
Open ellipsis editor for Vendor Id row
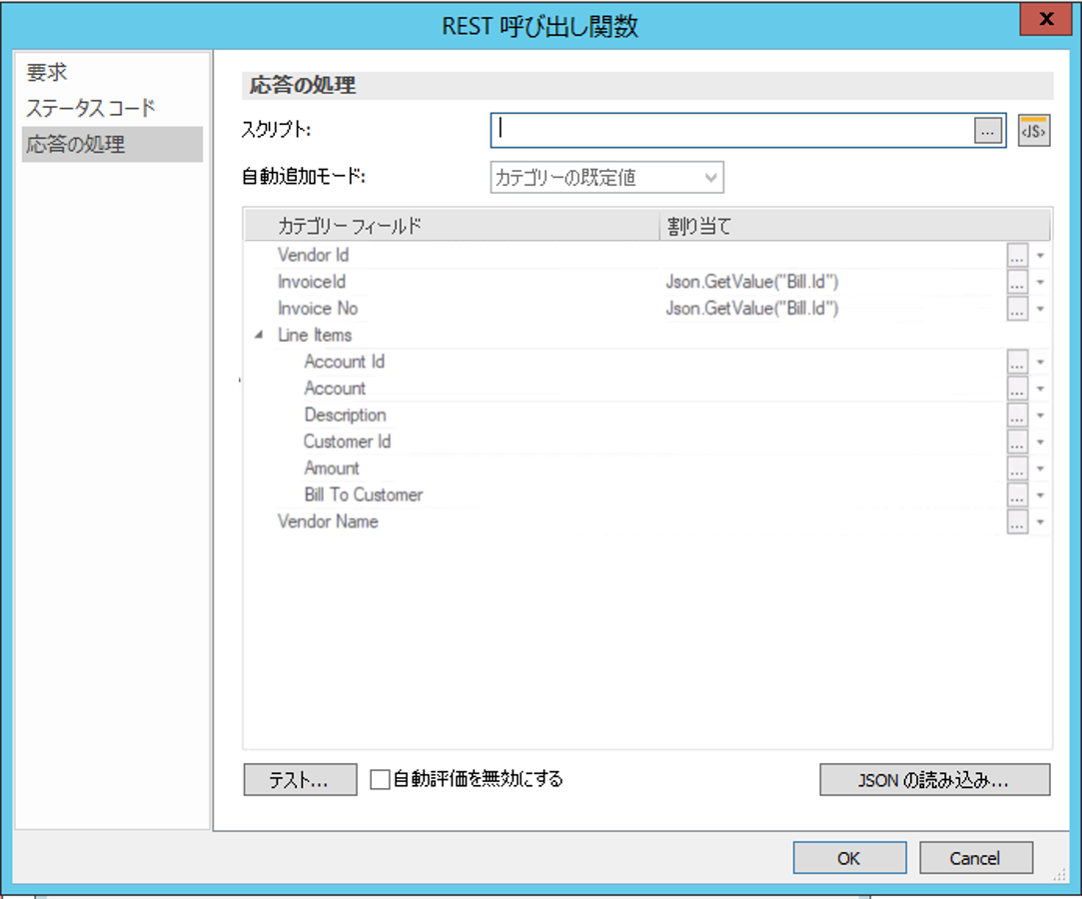[1017, 256]
